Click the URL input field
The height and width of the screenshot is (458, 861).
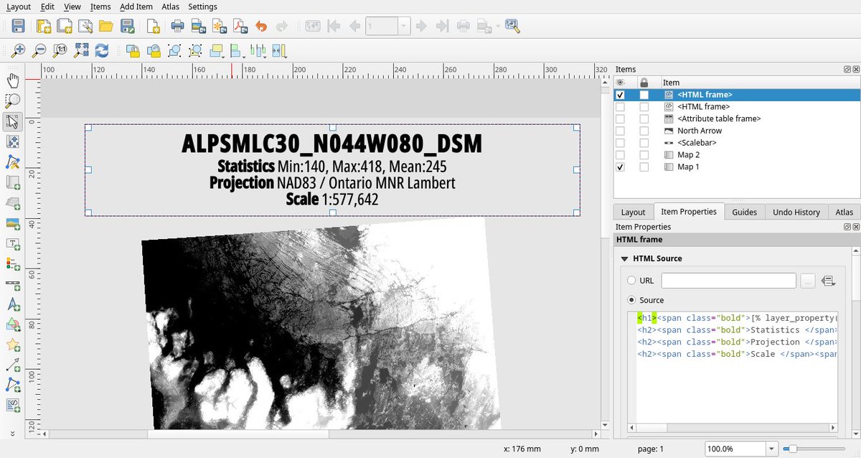pos(728,281)
